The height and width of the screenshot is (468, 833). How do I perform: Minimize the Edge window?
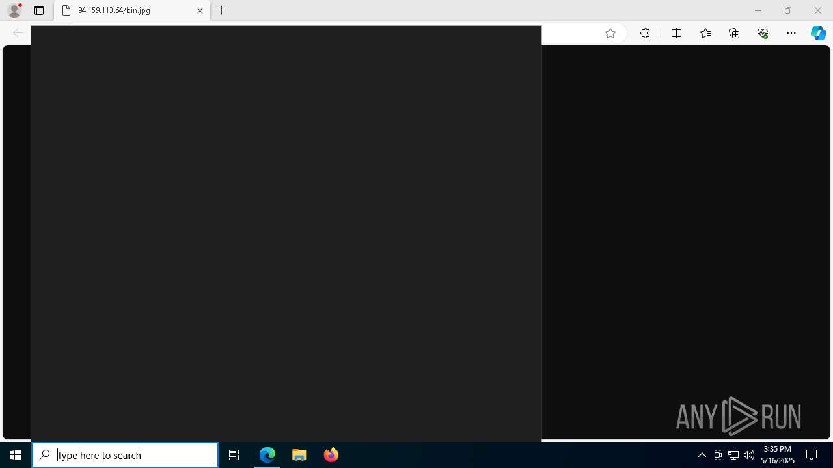[758, 10]
